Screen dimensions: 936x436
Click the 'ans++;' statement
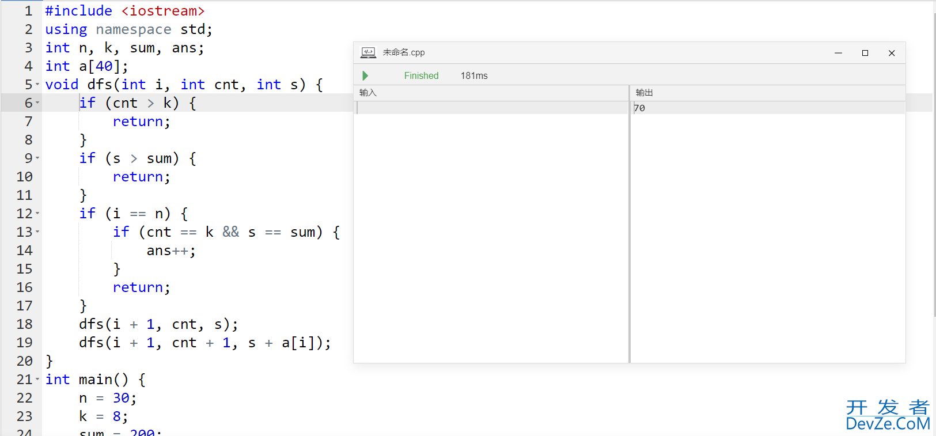pyautogui.click(x=171, y=251)
